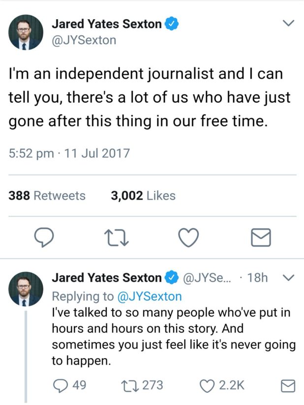
Task: Click the 18h timestamp on reply tweet
Action: pos(258,278)
